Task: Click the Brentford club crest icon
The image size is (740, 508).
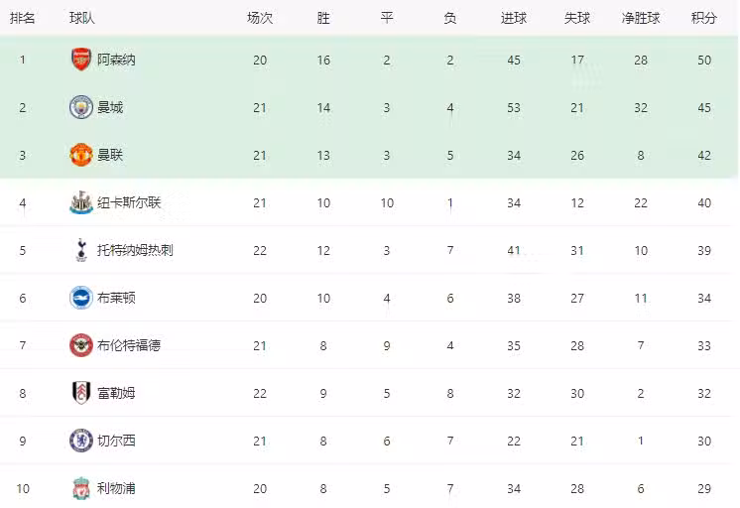Action: click(x=80, y=345)
